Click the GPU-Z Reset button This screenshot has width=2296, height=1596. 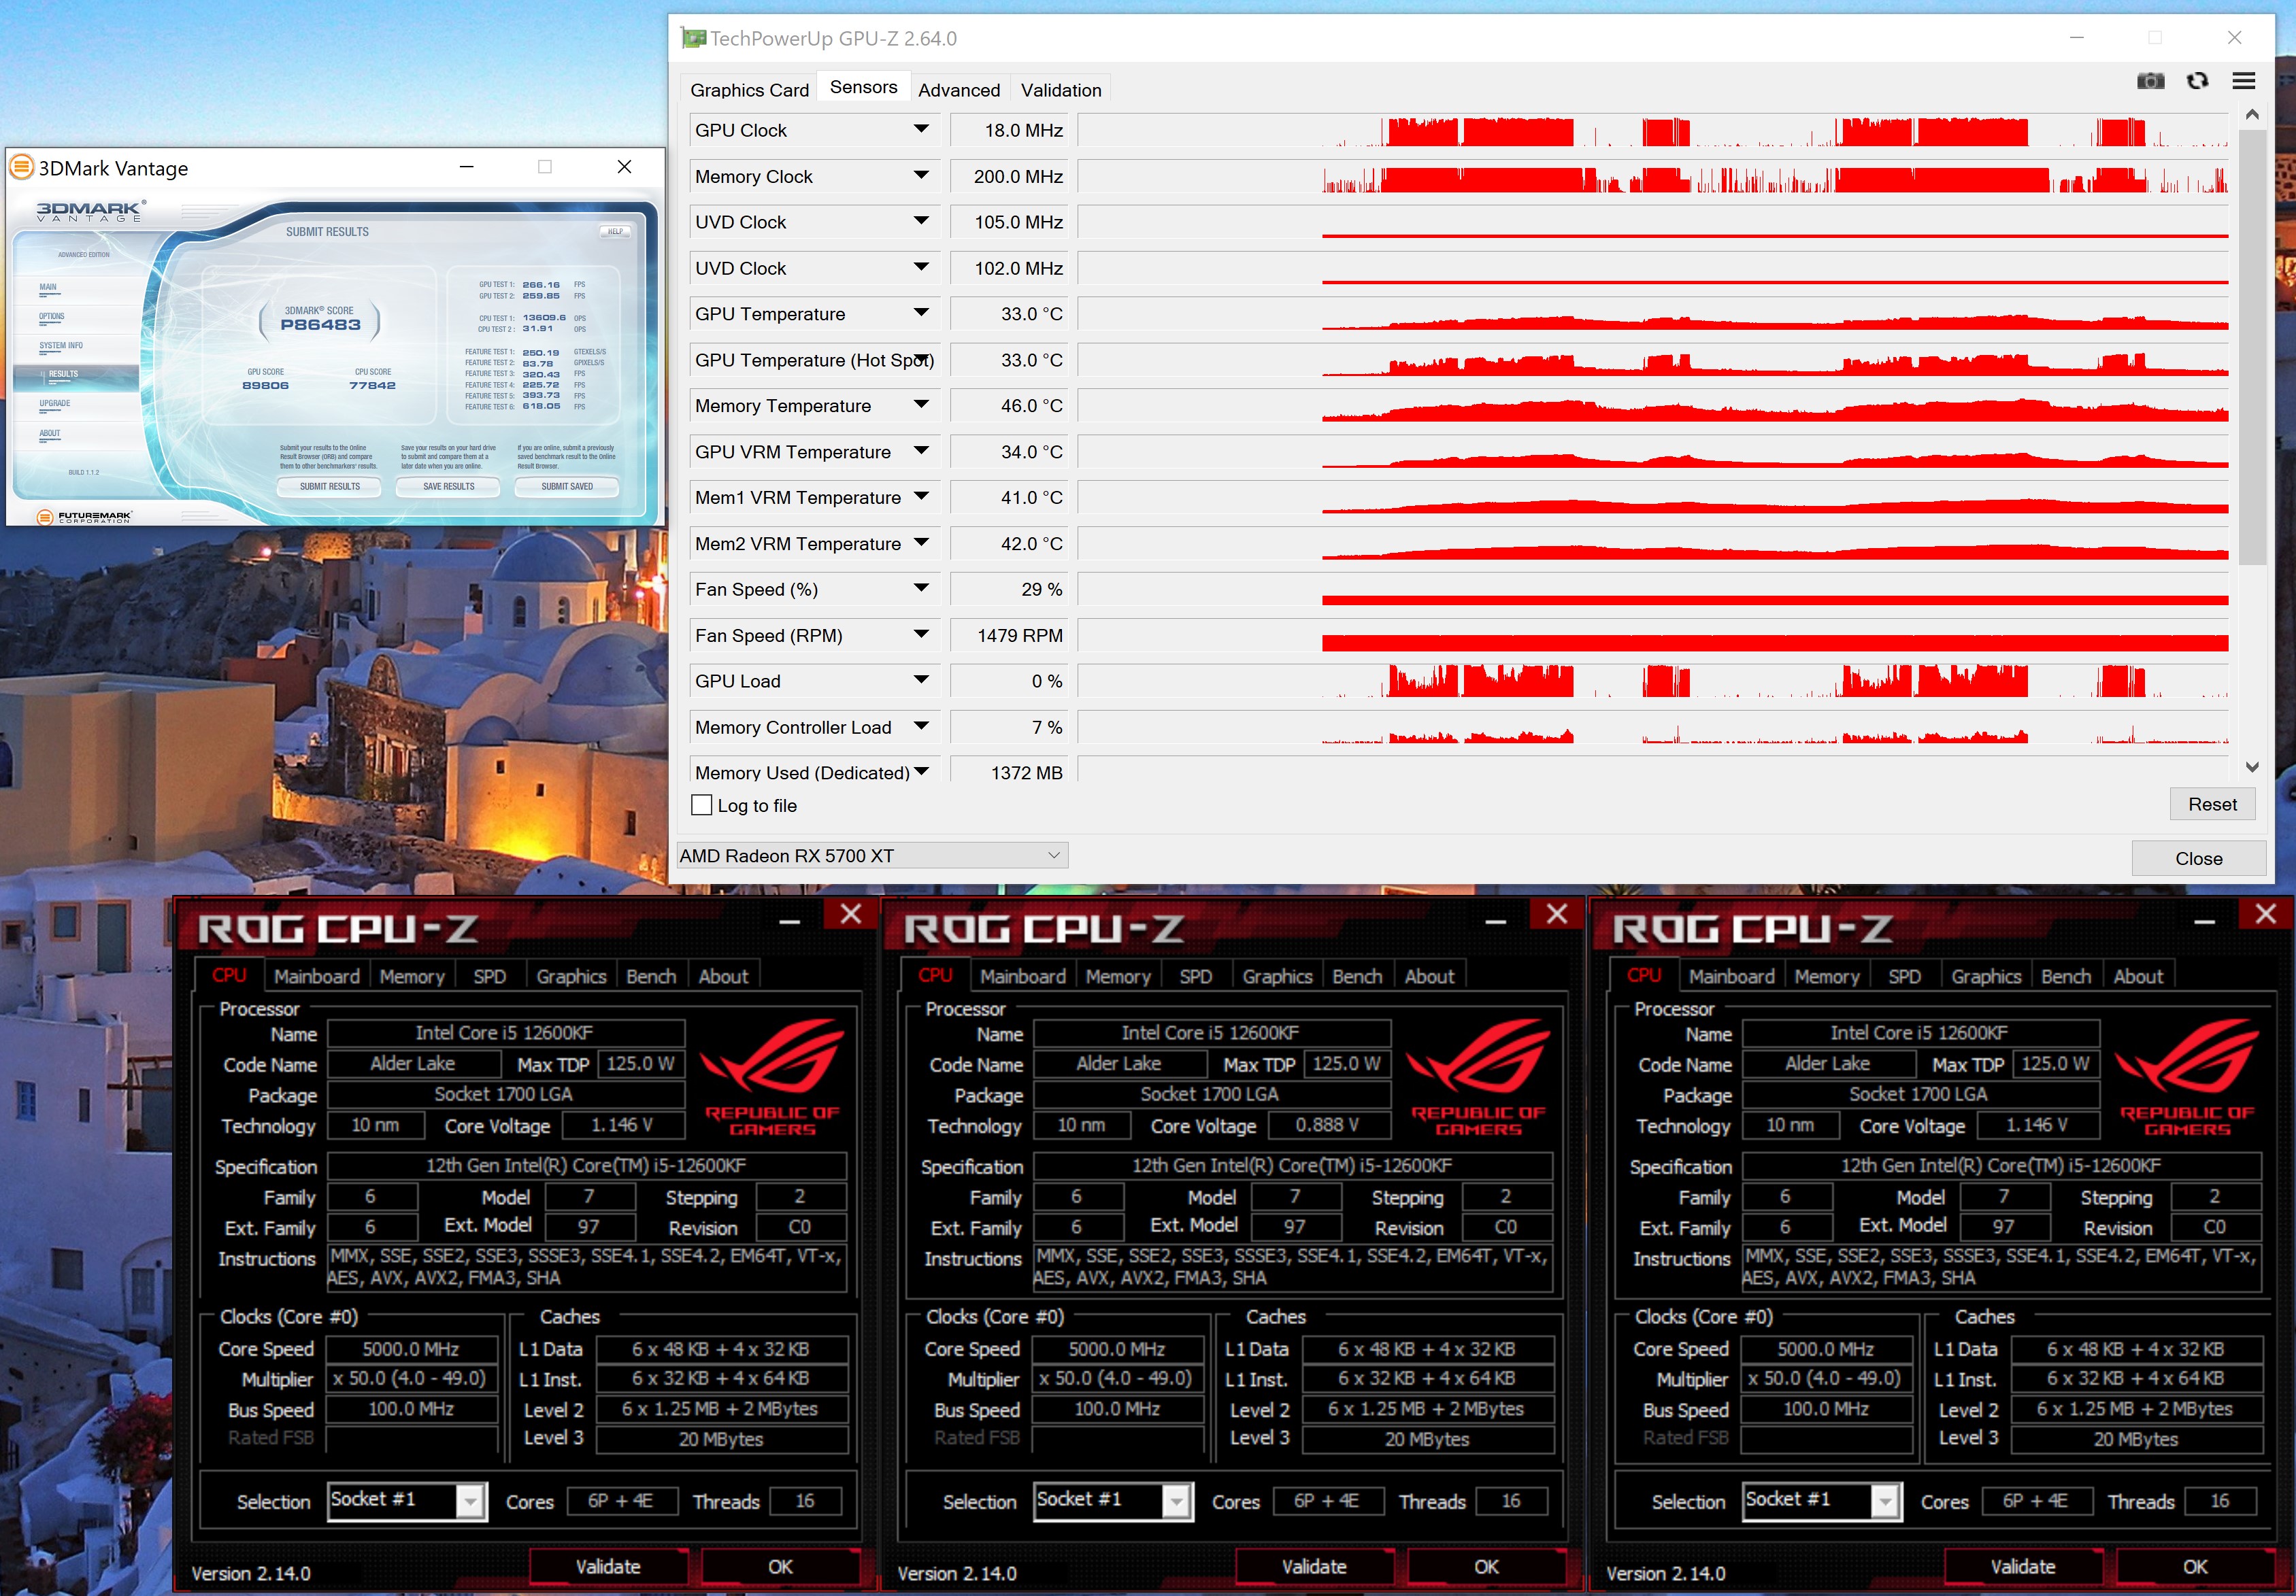pyautogui.click(x=2212, y=804)
